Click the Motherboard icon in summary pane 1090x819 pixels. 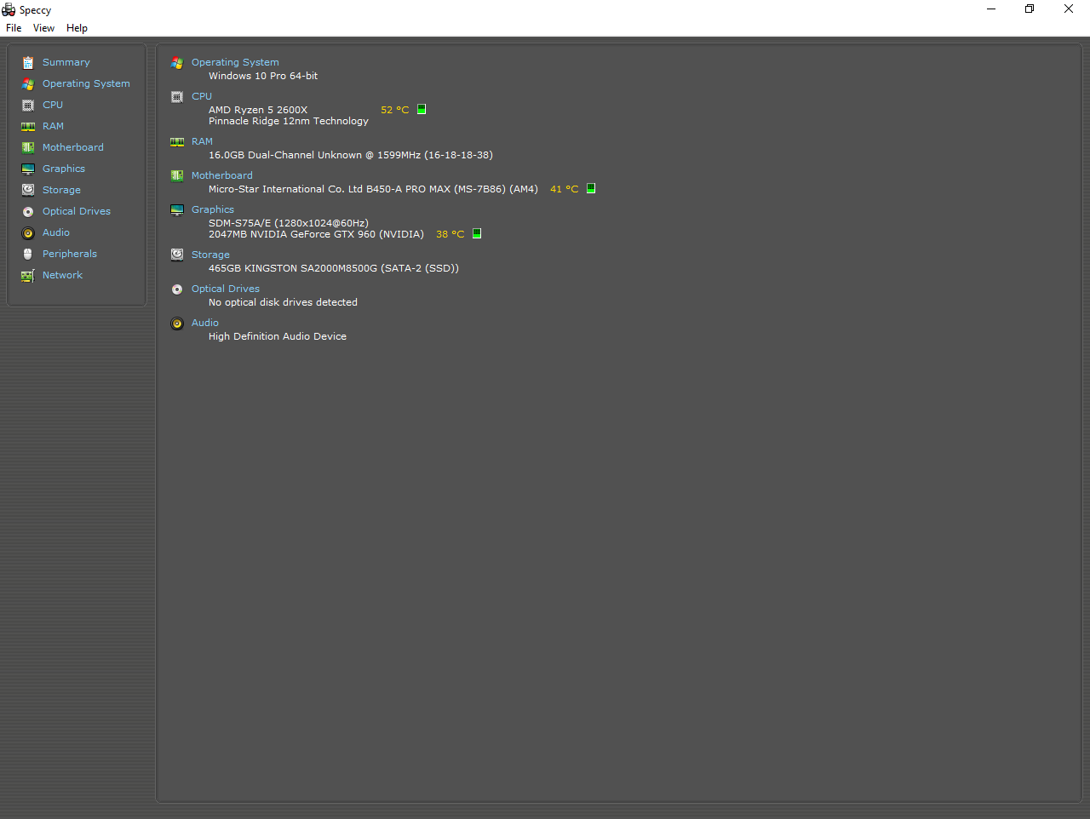click(x=177, y=175)
